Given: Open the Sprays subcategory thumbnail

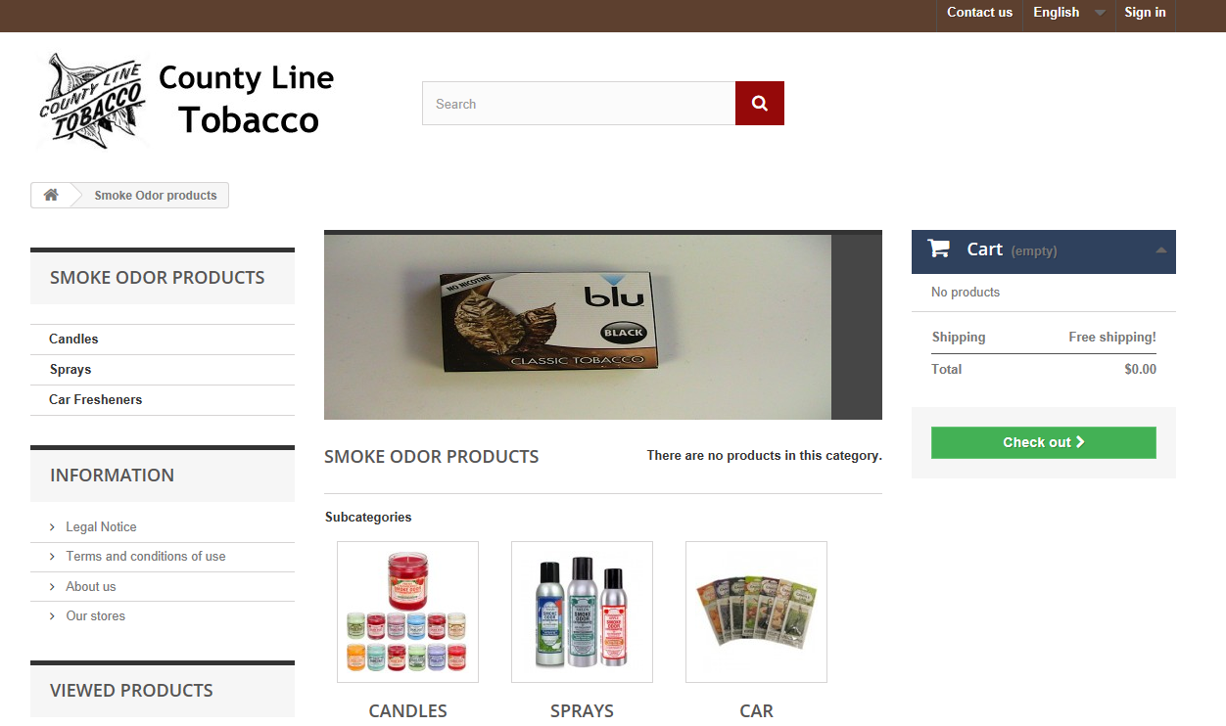Looking at the screenshot, I should [582, 612].
